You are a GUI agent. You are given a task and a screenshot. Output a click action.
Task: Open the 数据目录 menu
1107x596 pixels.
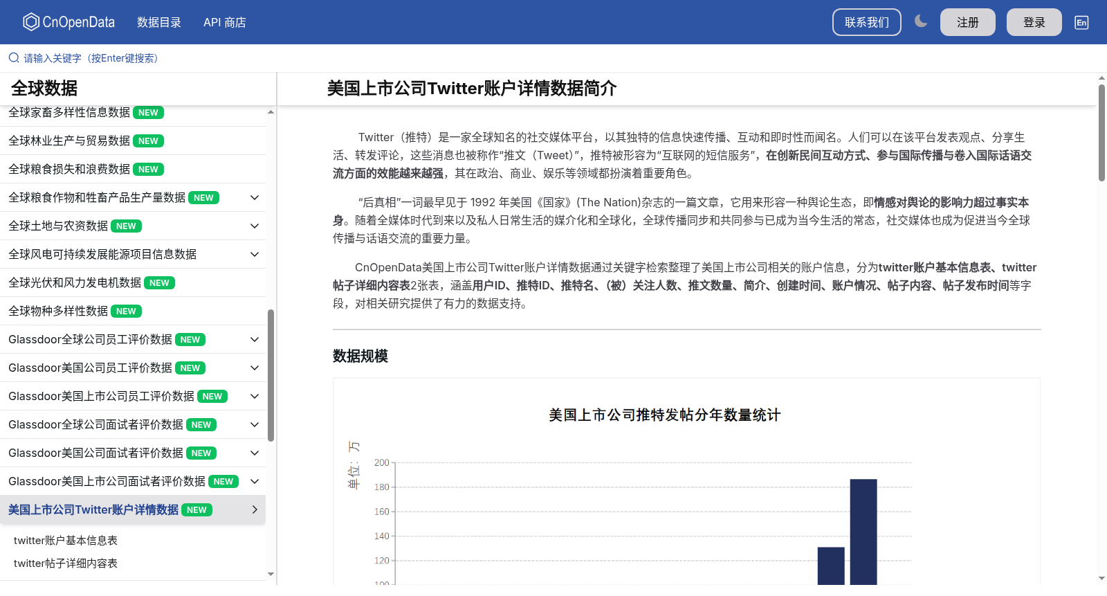coord(159,22)
